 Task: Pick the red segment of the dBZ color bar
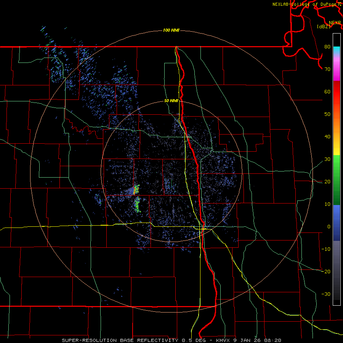tap(337, 92)
